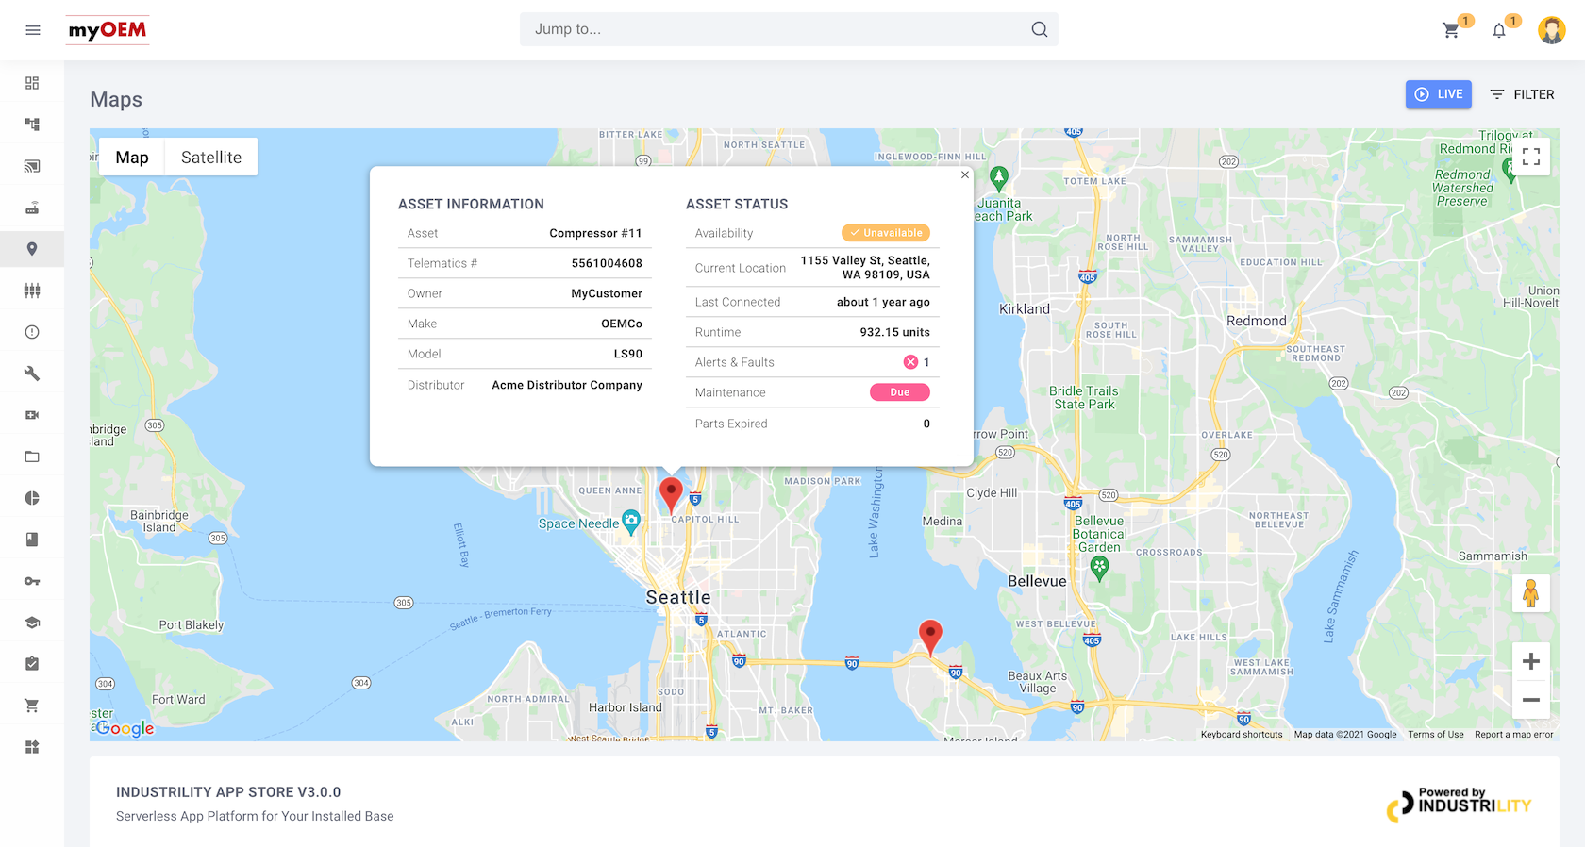This screenshot has height=847, width=1585.
Task: Click the alerts and faults red icon
Action: pos(910,362)
